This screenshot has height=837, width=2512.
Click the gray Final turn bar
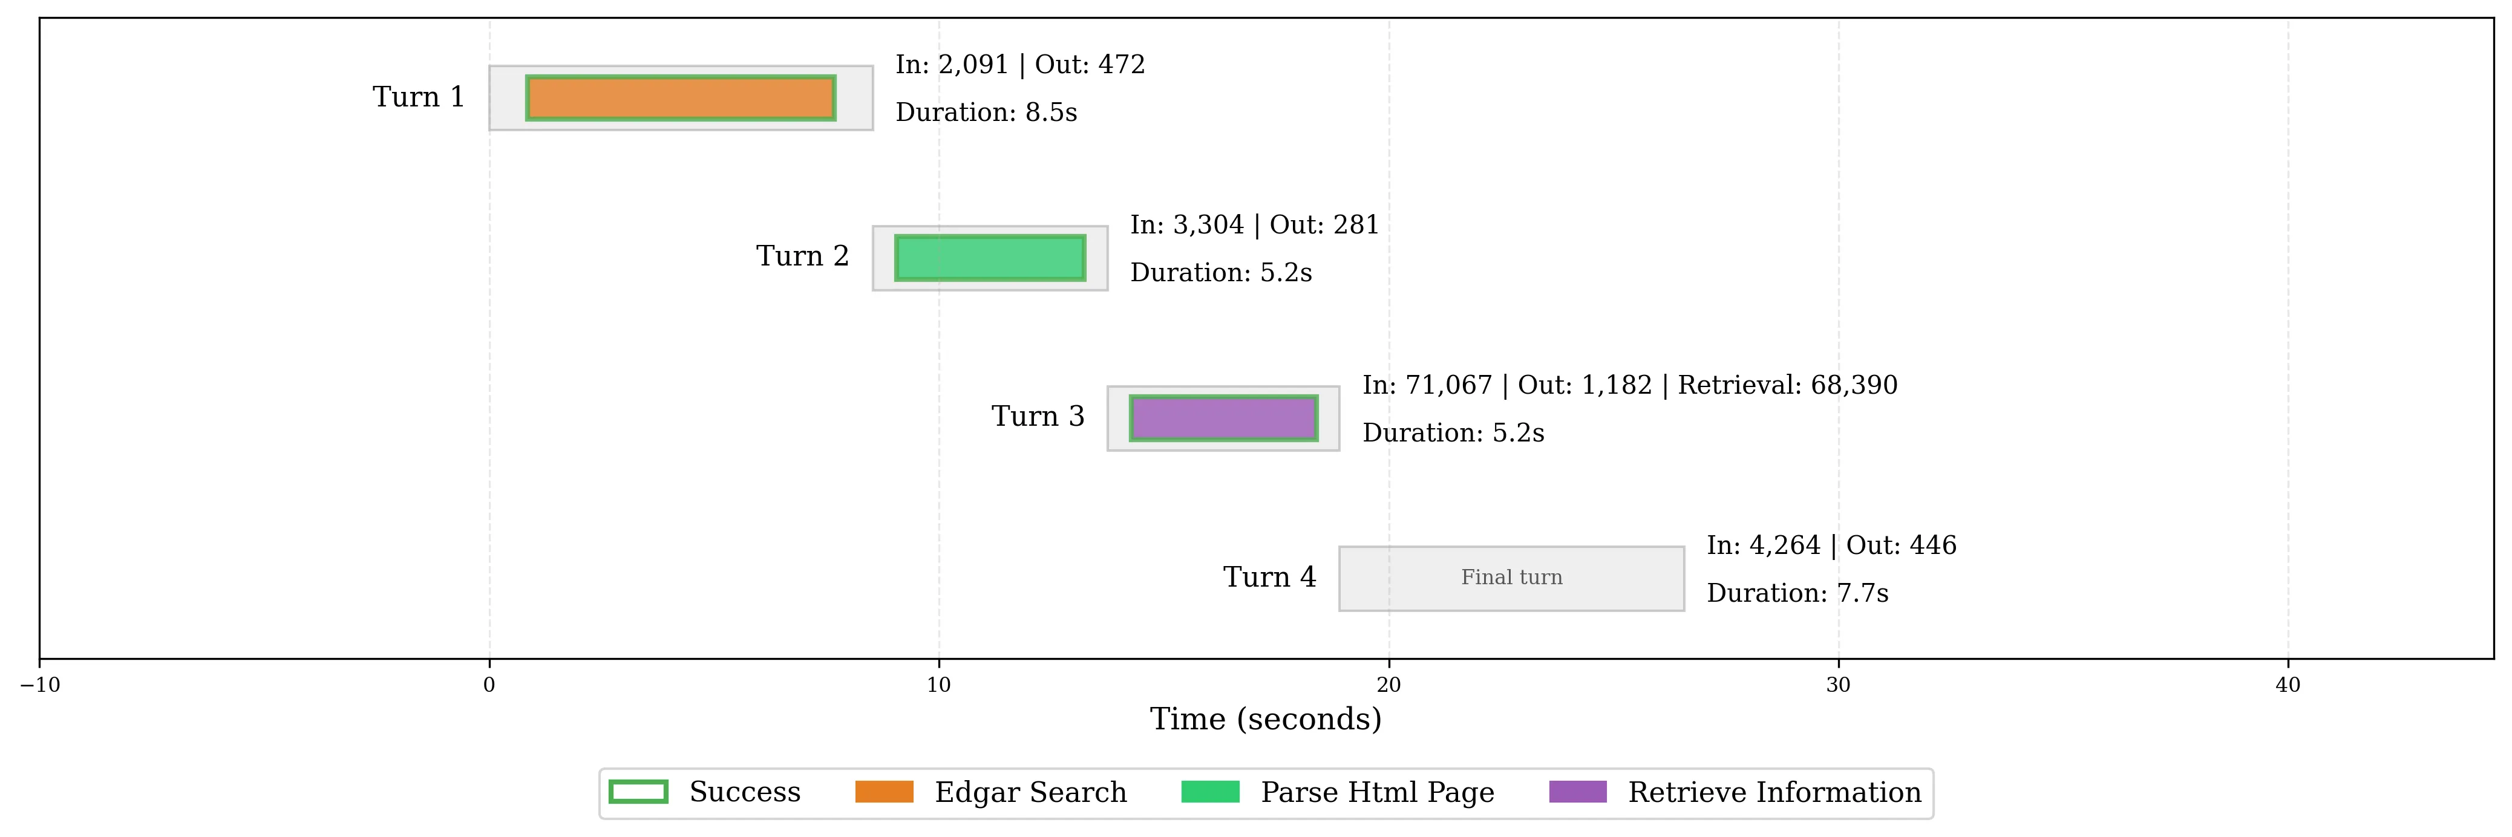(1511, 578)
